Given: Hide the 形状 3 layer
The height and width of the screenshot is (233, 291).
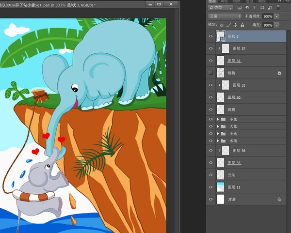Looking at the screenshot, I should [210, 36].
